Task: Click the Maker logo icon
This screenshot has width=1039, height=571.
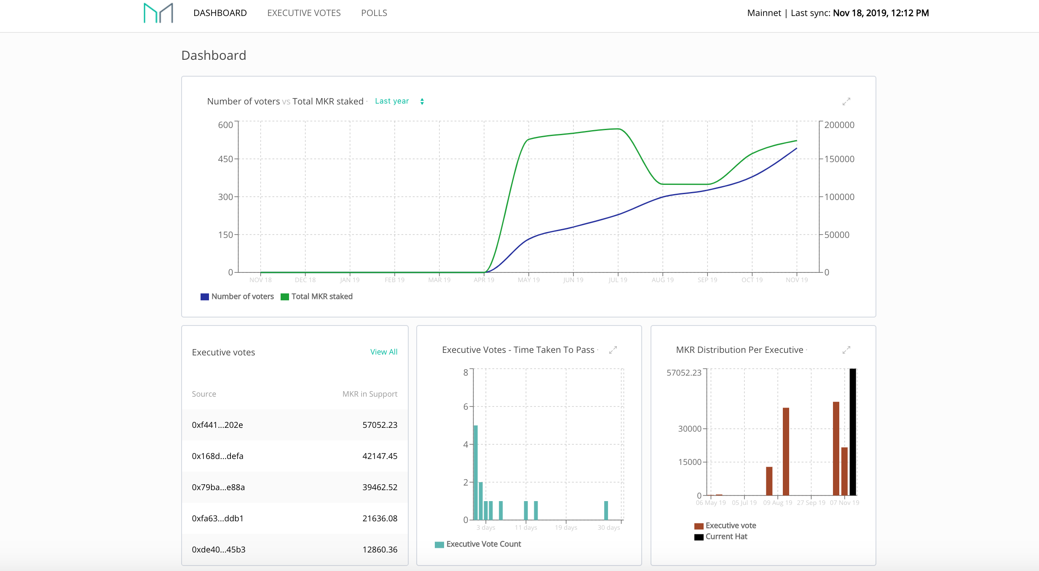Action: pos(158,13)
